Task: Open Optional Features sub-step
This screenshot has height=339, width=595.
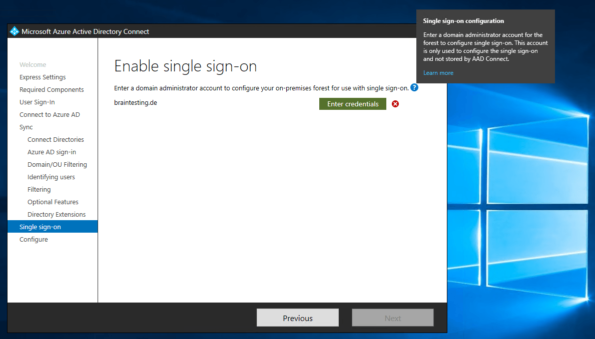Action: click(x=53, y=202)
